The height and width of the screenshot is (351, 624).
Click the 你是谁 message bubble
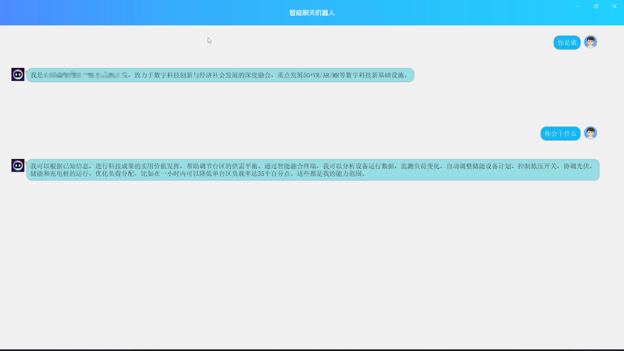tap(567, 42)
